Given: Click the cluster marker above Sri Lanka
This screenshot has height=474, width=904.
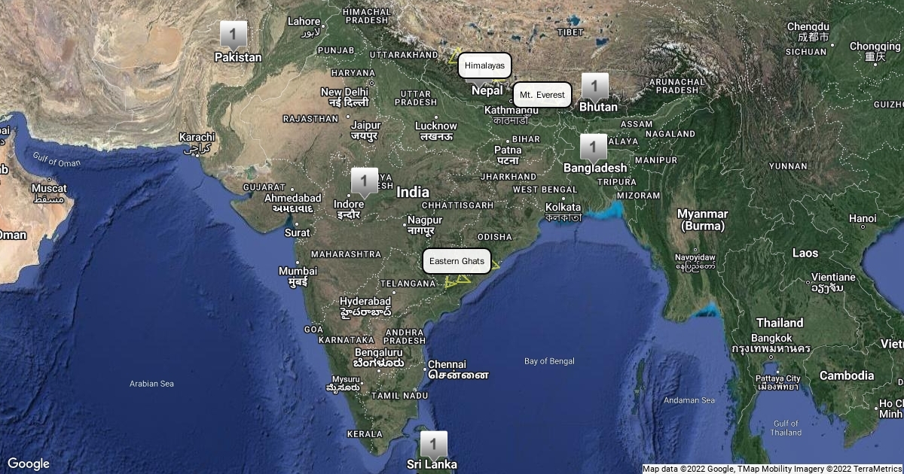Looking at the screenshot, I should click(432, 445).
